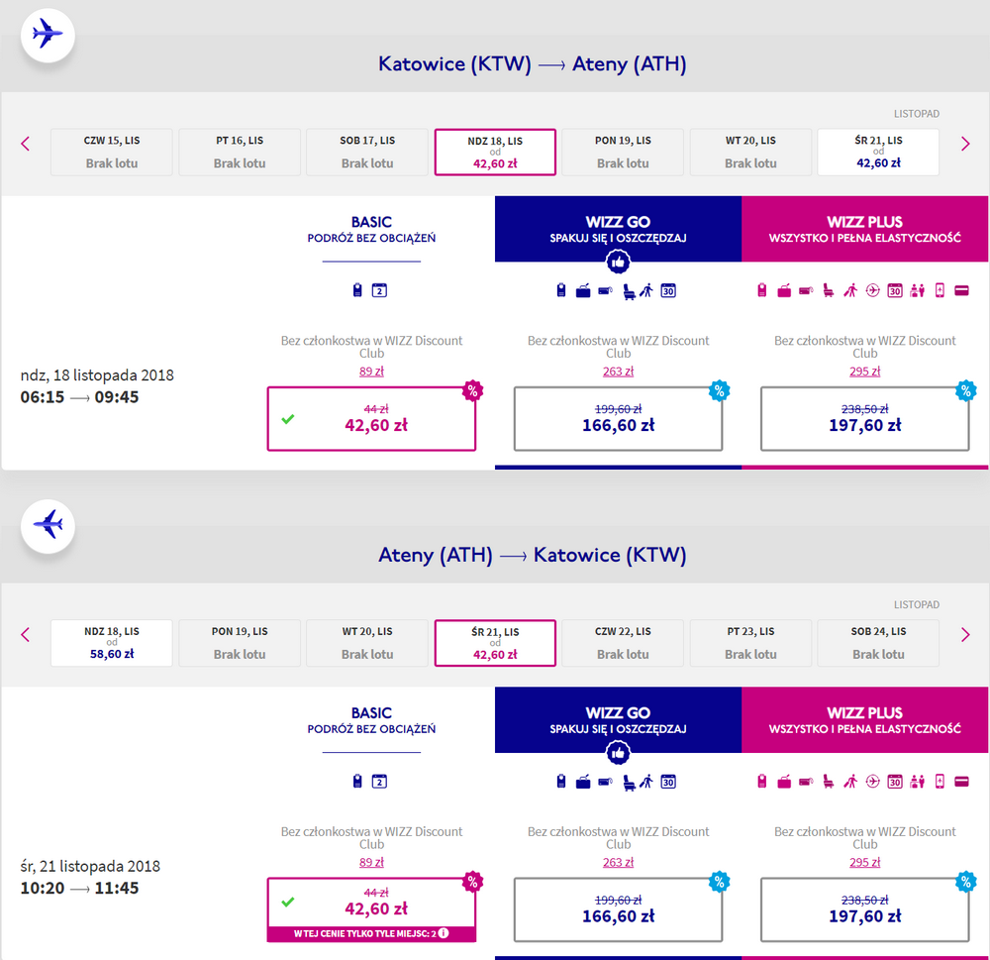
Task: Click return WIZZ GO seat selection icon
Action: click(629, 783)
